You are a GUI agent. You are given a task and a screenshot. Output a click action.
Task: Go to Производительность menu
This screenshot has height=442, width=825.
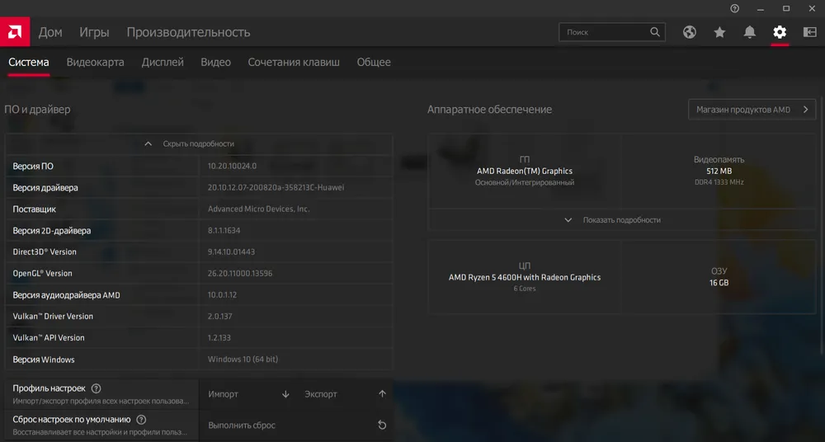(x=188, y=32)
